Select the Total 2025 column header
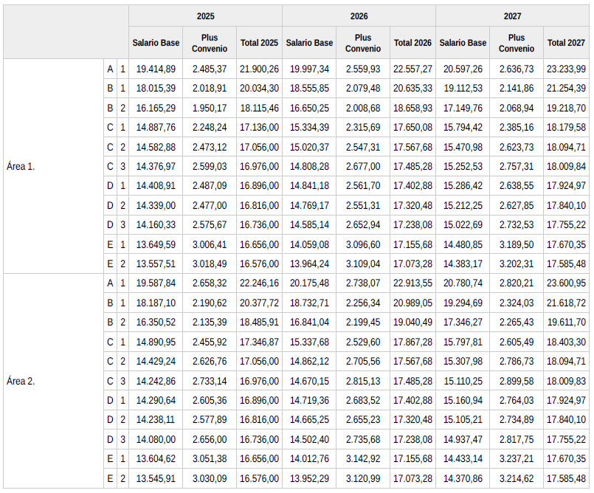 (x=259, y=43)
